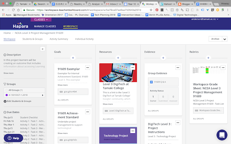Image resolution: width=231 pixels, height=144 pixels.
Task: Switch to the Blogger browser tab
Action: point(186,4)
